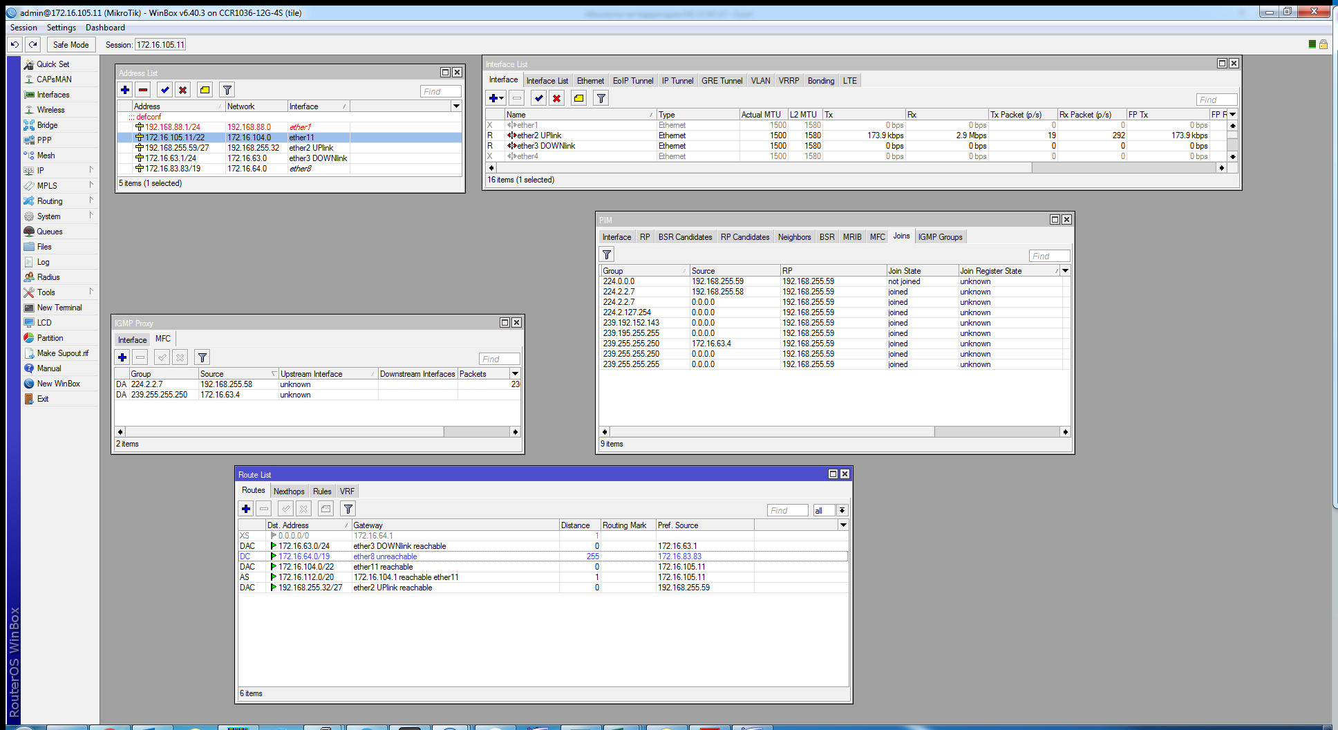Click the Find field in Interface List
The width and height of the screenshot is (1338, 730).
point(1216,100)
